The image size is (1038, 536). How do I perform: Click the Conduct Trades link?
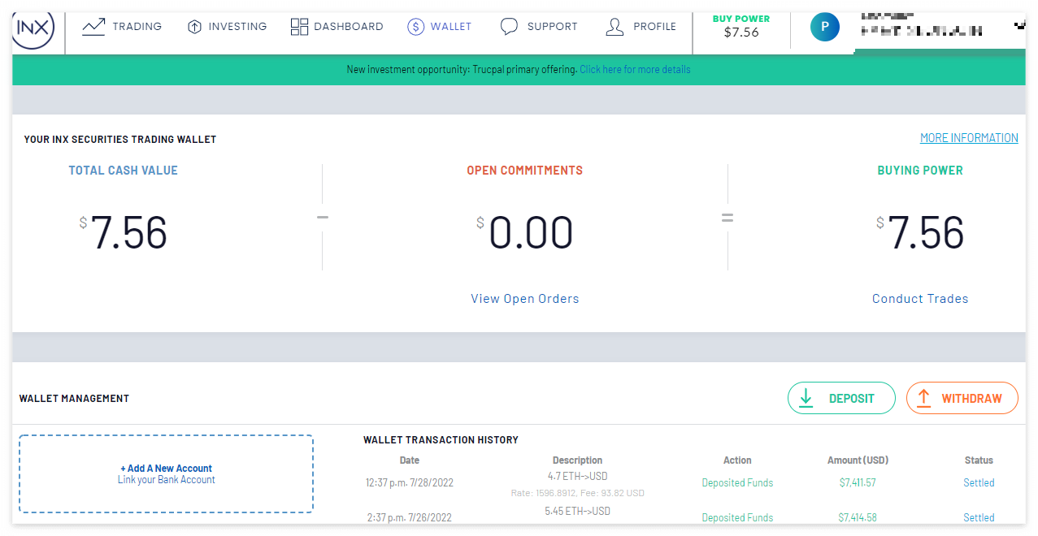pyautogui.click(x=920, y=299)
